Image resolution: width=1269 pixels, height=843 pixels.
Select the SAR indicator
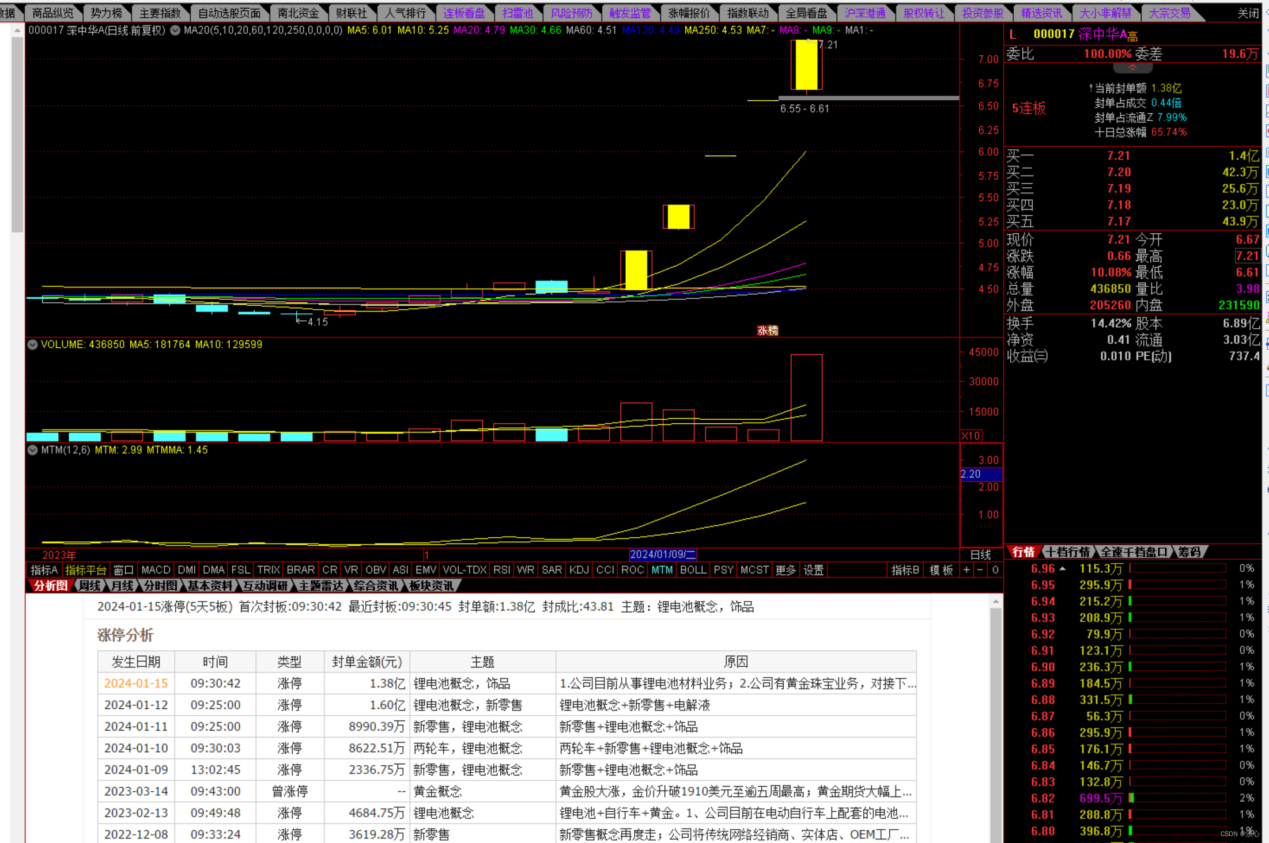552,570
